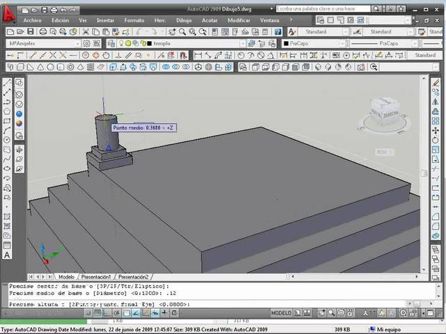Open the PorCapa color dropdown
The width and height of the screenshot is (446, 334).
[x=342, y=44]
